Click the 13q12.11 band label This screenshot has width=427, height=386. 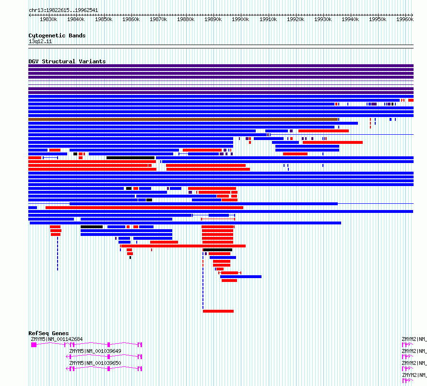point(40,41)
